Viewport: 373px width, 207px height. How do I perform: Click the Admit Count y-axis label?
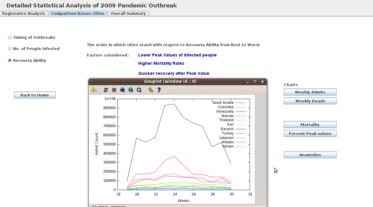click(x=96, y=144)
